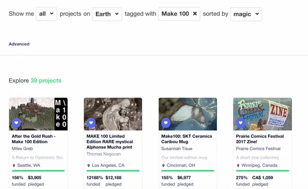
Task: Heart the SKT Ceramics Caribou Mug project
Action: coord(166,123)
